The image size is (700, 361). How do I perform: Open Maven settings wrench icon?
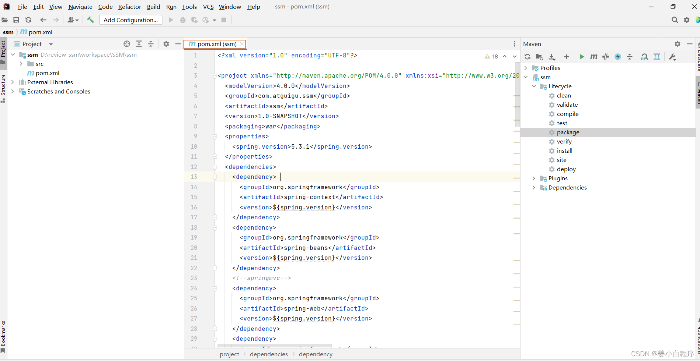(x=672, y=57)
